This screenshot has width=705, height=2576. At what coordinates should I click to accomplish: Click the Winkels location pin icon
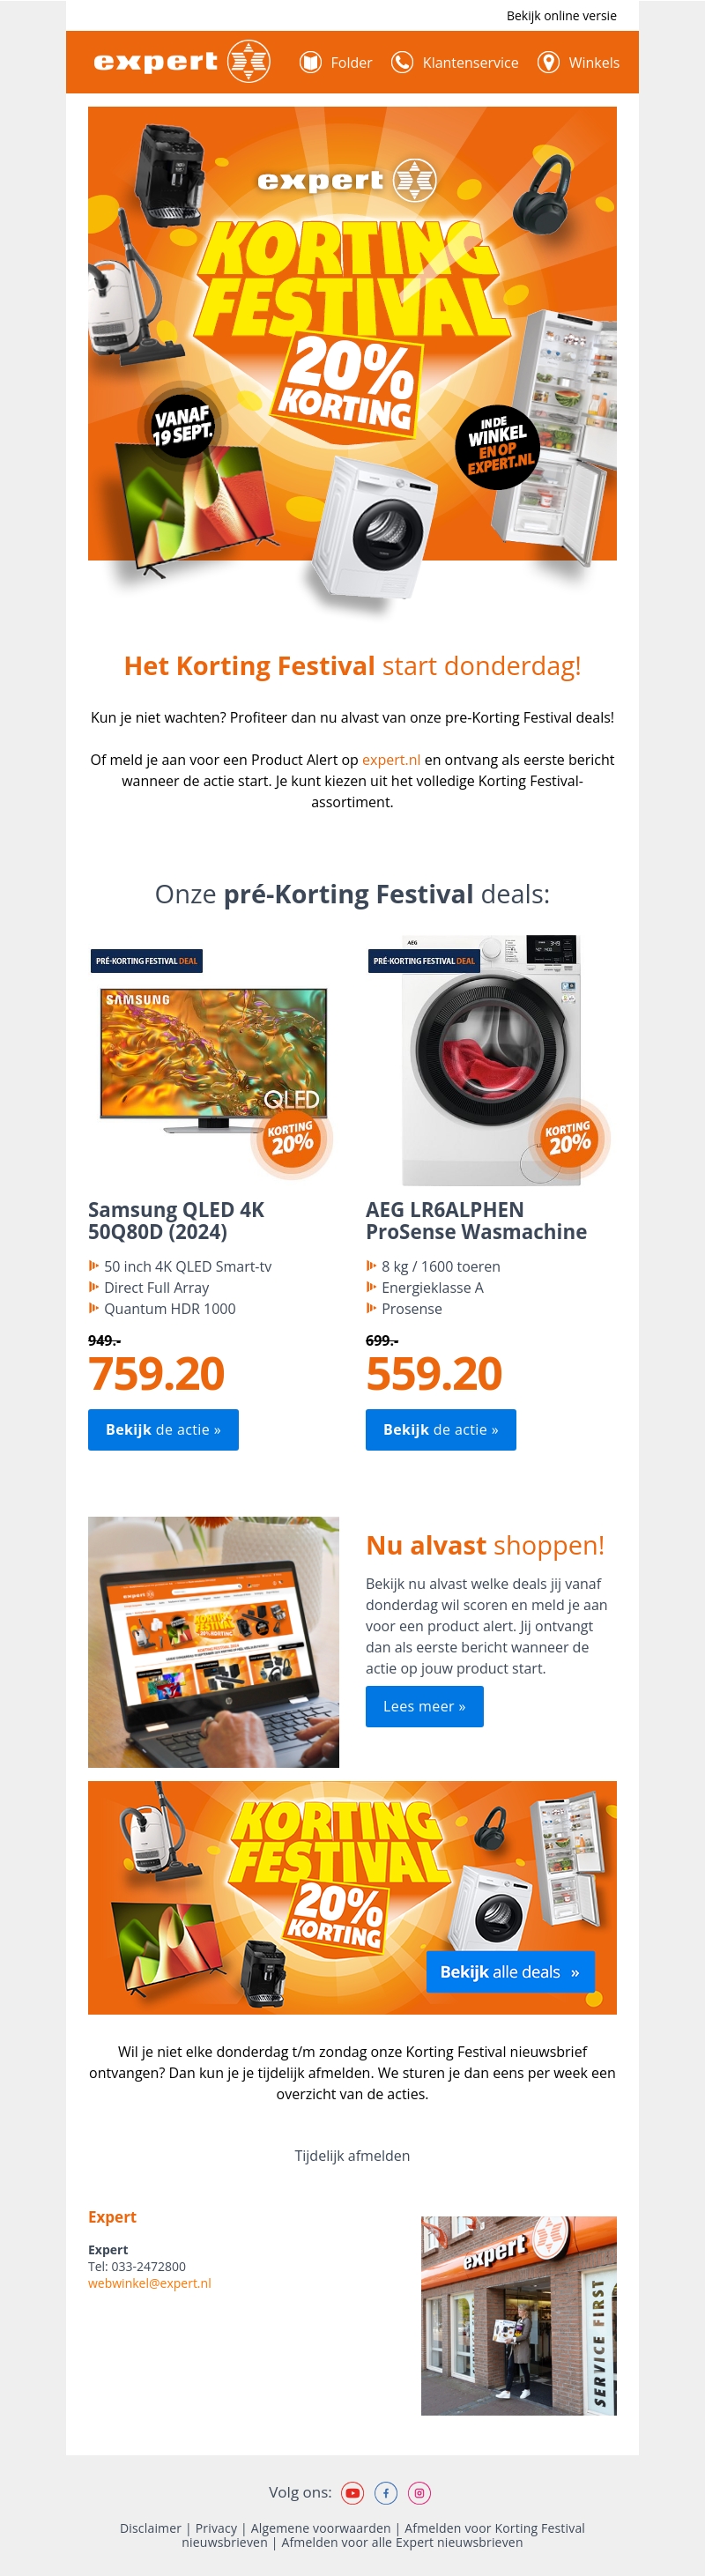coord(548,62)
